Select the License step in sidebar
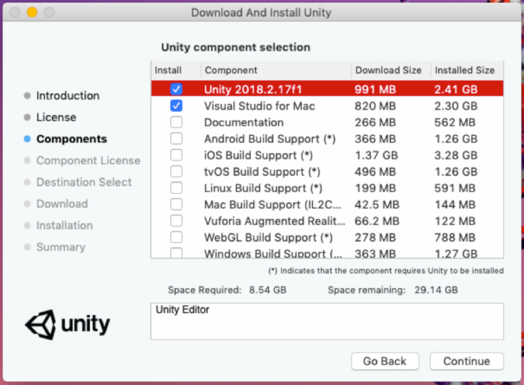The width and height of the screenshot is (524, 385). [x=56, y=117]
